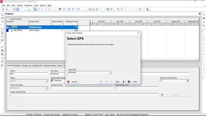Collapse the EPS Enterprise tree node
The height and width of the screenshot is (116, 206).
coord(7,27)
